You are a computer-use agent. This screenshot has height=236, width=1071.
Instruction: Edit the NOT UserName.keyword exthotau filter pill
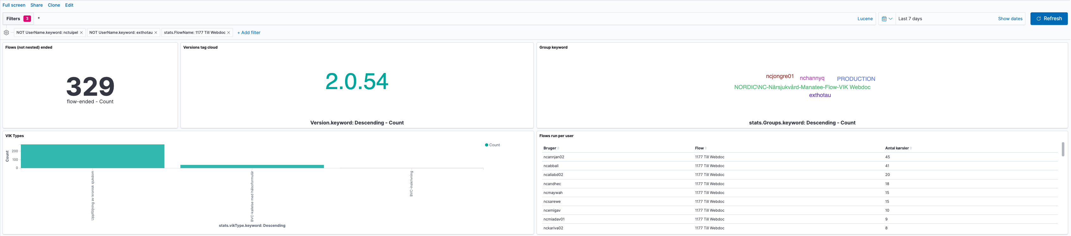pyautogui.click(x=121, y=32)
